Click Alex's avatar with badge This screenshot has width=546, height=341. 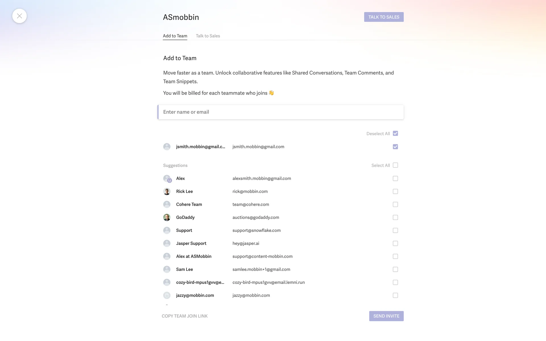point(167,178)
